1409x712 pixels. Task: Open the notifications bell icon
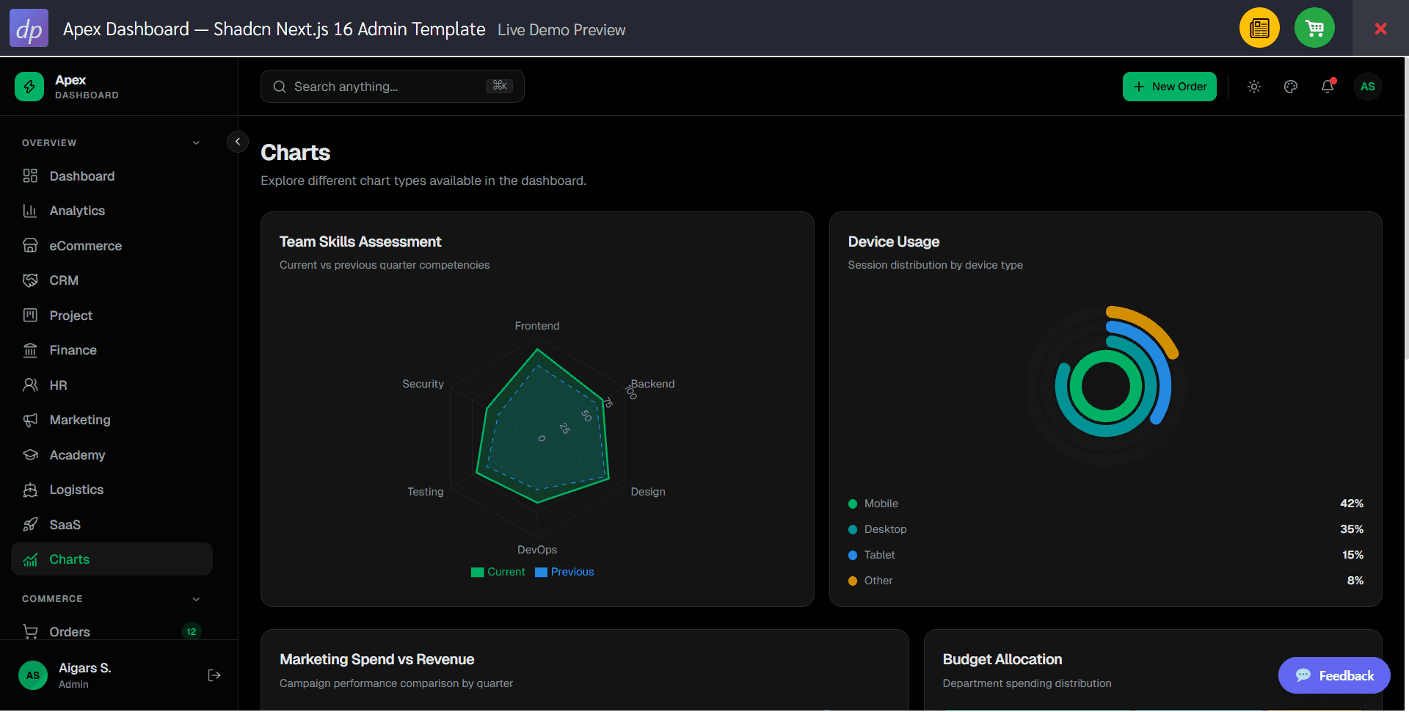pos(1328,87)
